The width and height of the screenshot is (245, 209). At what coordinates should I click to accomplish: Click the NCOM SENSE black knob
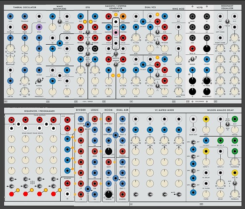[108, 194]
